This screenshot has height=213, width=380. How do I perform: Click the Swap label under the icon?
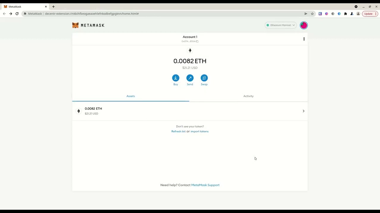click(204, 84)
